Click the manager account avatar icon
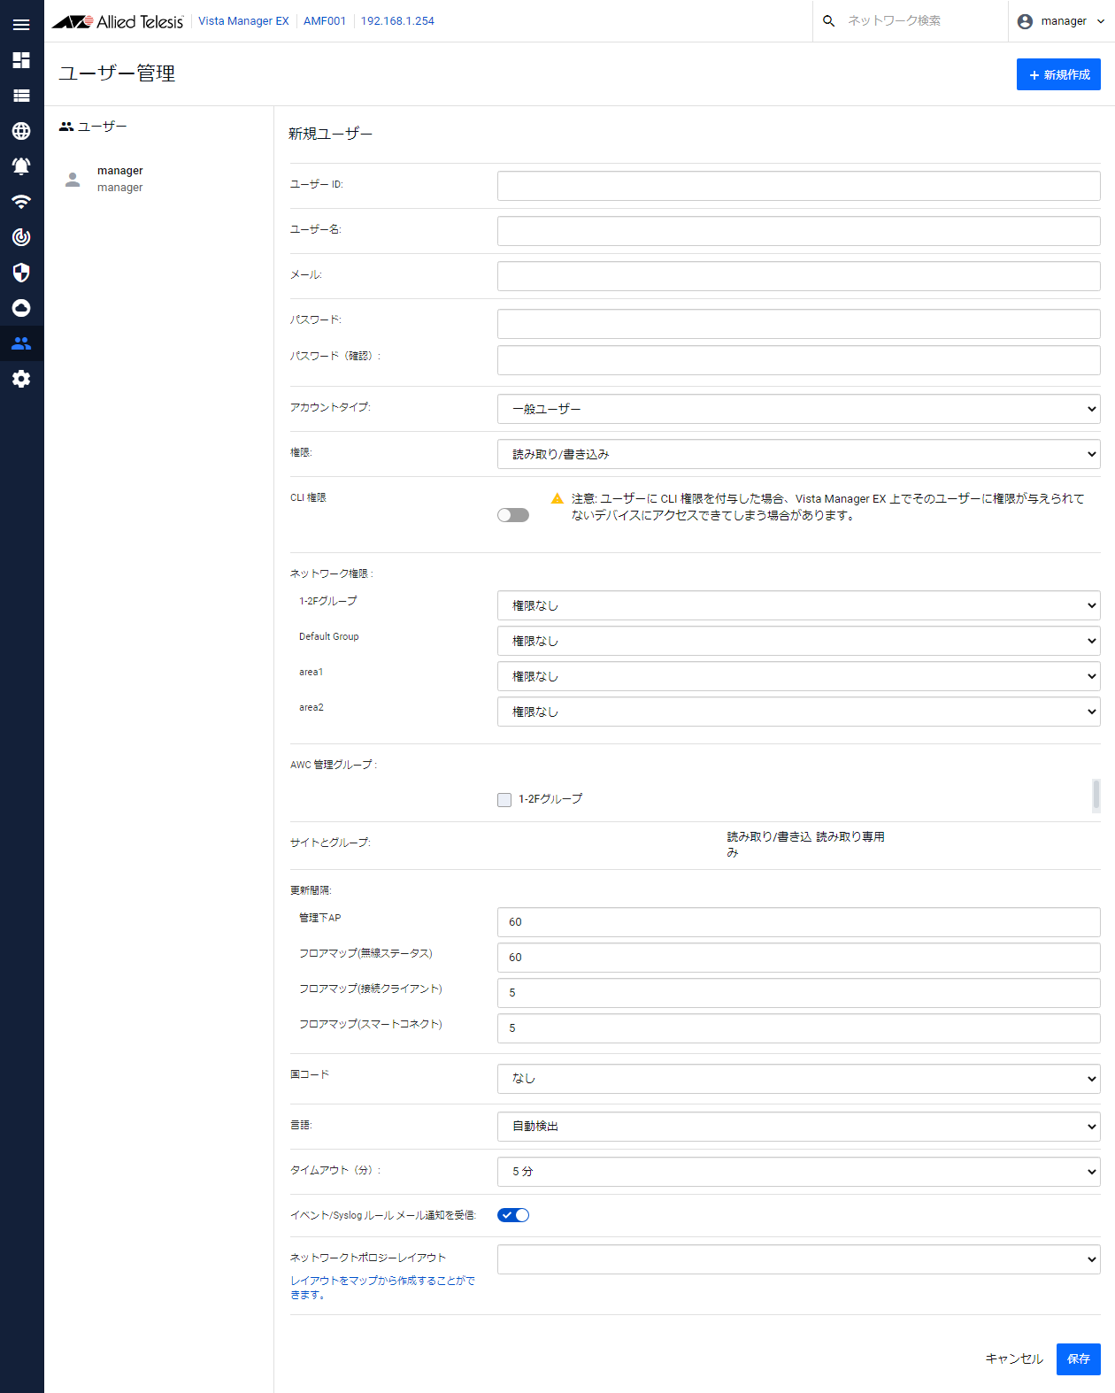Viewport: 1115px width, 1393px height. click(1025, 21)
